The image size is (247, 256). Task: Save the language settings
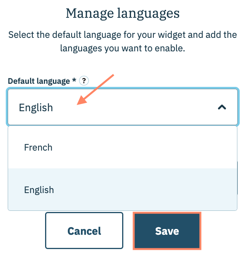[167, 231]
